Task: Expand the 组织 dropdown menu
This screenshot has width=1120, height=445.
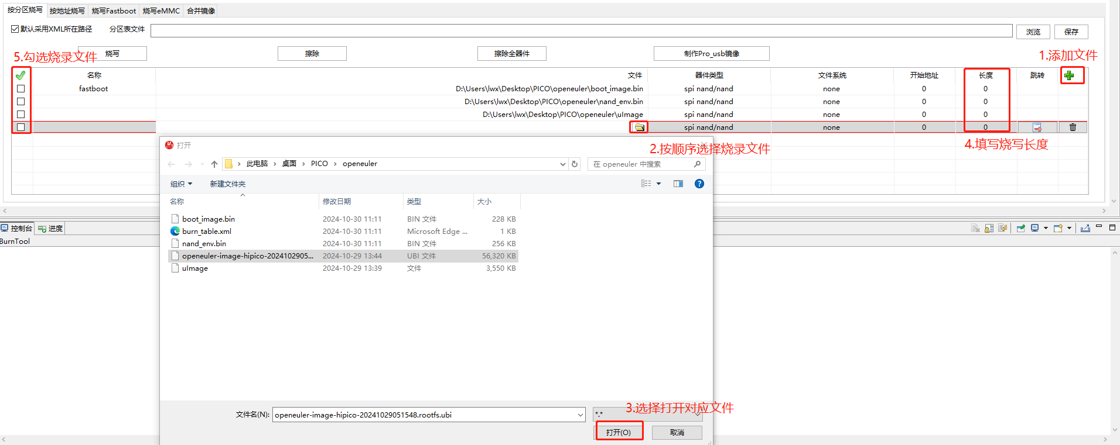Action: tap(181, 184)
